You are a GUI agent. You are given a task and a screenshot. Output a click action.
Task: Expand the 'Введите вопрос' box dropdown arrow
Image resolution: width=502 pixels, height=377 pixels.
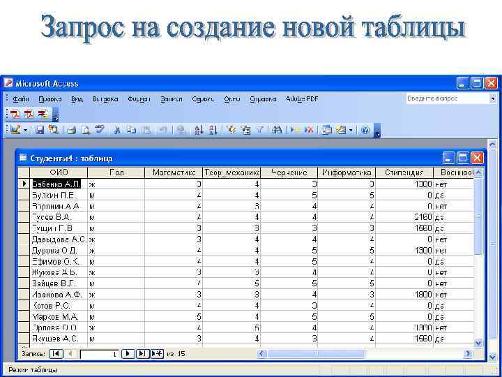(493, 98)
